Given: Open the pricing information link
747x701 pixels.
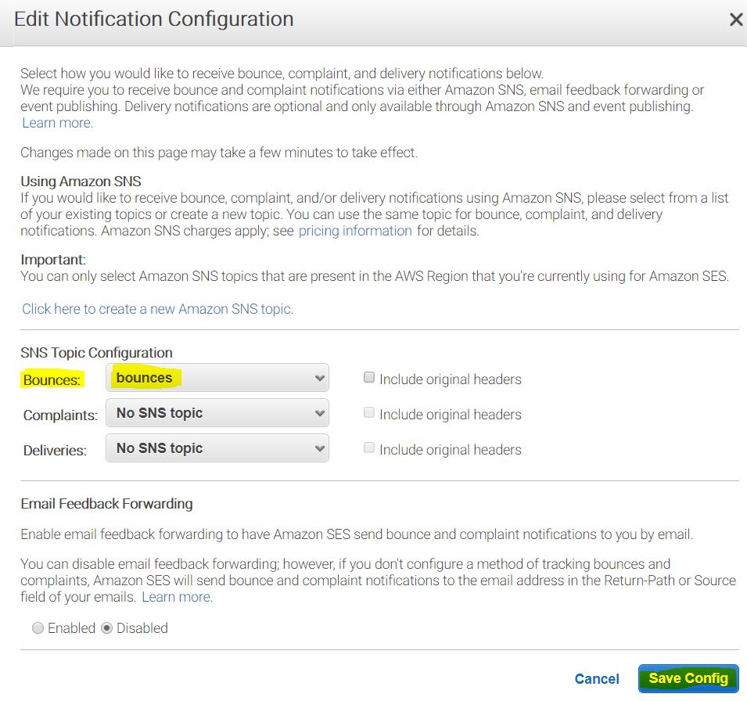Looking at the screenshot, I should tap(355, 231).
